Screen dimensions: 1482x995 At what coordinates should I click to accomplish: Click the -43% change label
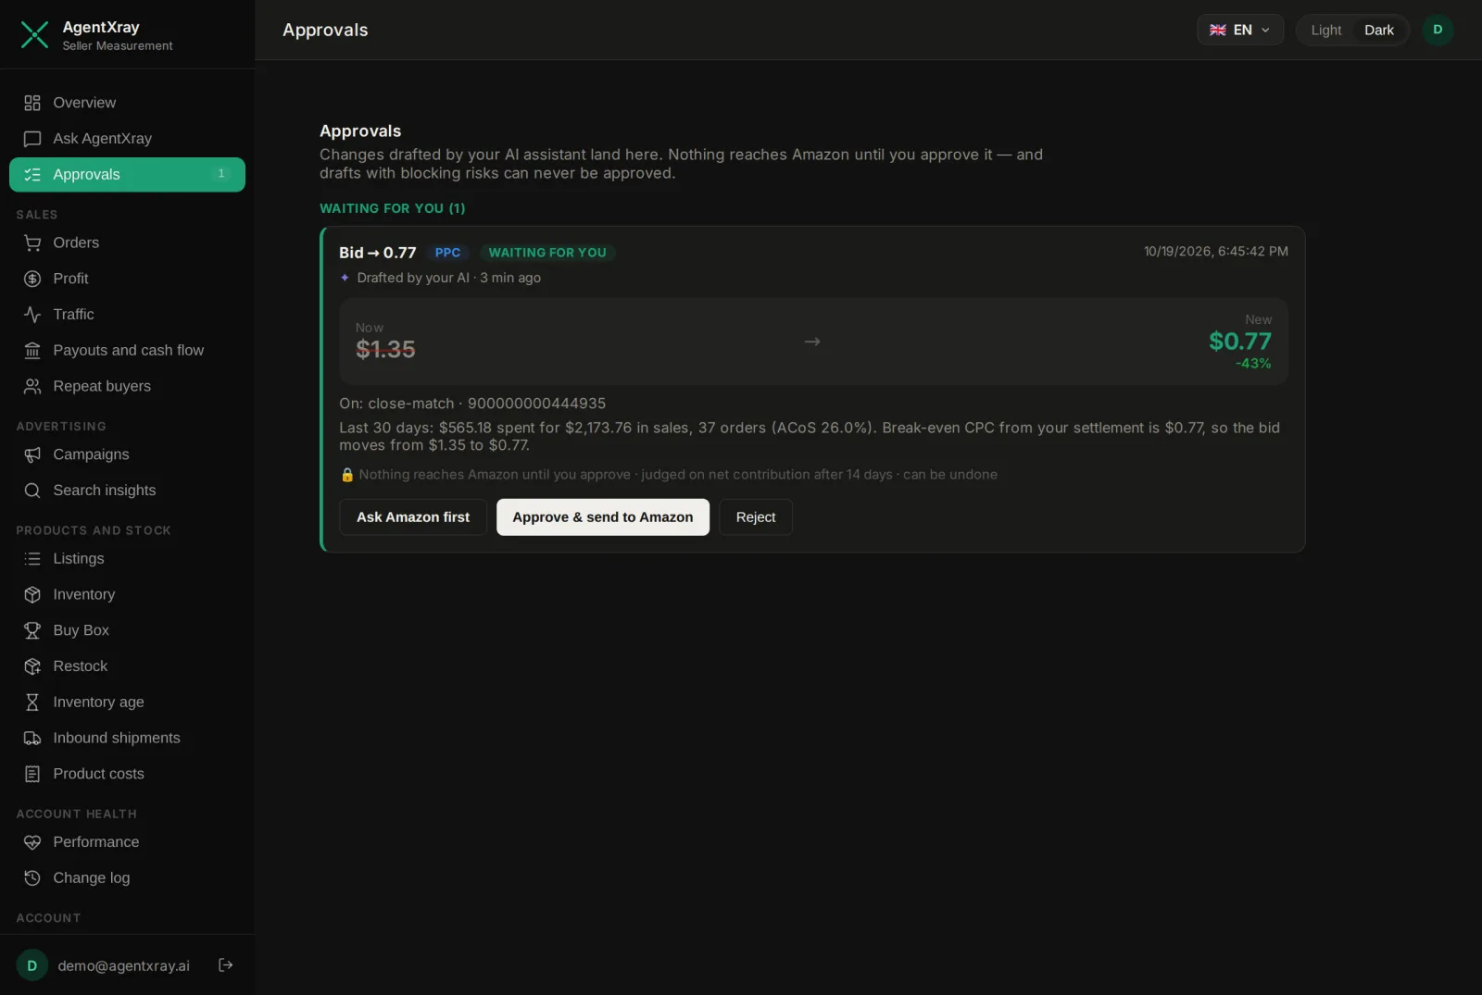[1253, 364]
